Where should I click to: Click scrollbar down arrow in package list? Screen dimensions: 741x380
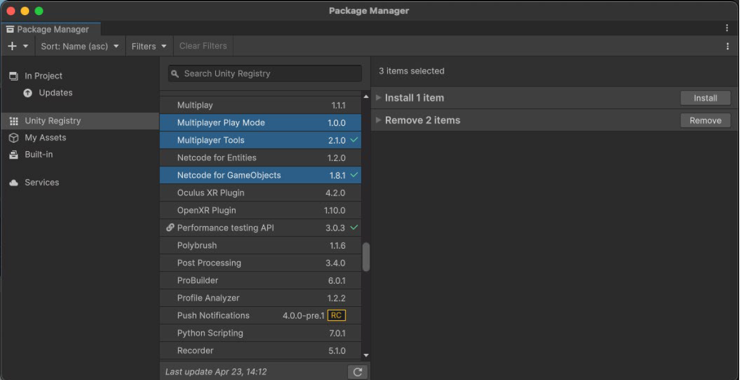[x=366, y=355]
